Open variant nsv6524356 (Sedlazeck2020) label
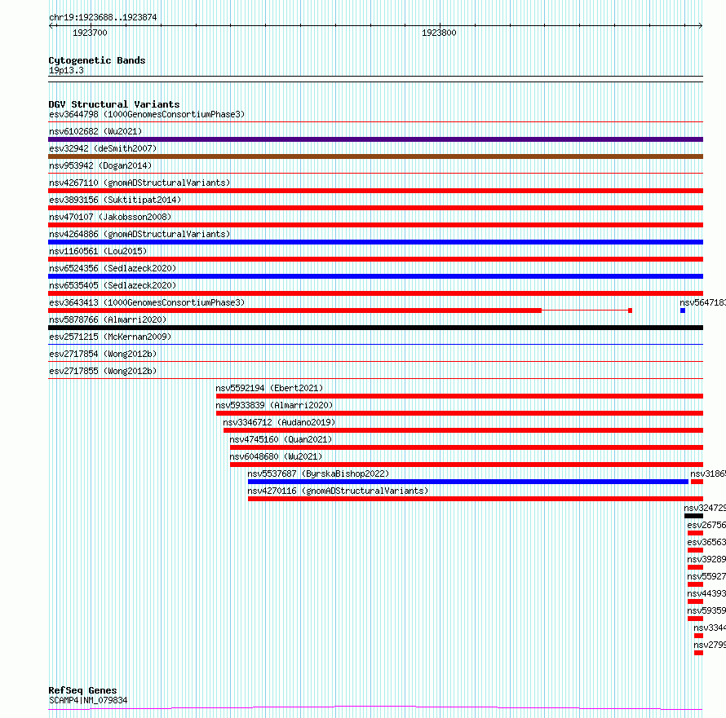The width and height of the screenshot is (726, 718). click(113, 268)
